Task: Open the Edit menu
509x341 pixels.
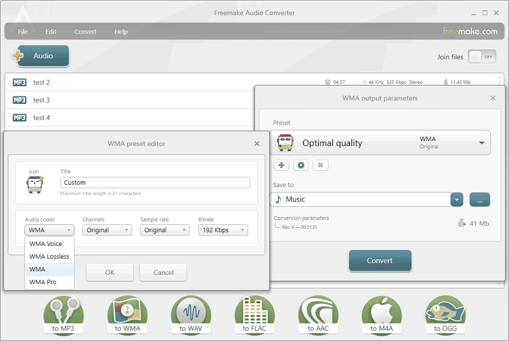Action: (50, 31)
